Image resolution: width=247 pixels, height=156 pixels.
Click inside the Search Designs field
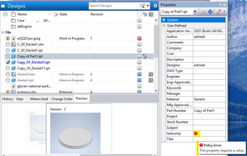[x=114, y=6]
